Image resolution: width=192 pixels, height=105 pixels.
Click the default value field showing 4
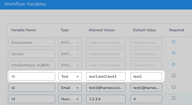click(146, 99)
